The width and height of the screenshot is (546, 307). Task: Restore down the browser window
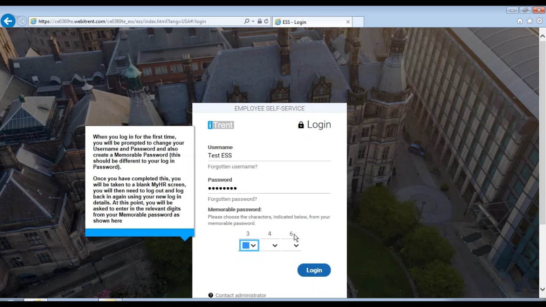tap(525, 10)
